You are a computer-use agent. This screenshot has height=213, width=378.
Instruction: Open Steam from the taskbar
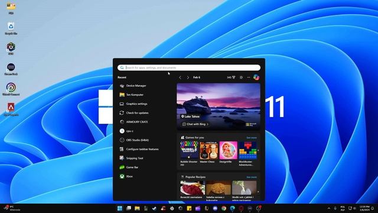click(x=155, y=208)
